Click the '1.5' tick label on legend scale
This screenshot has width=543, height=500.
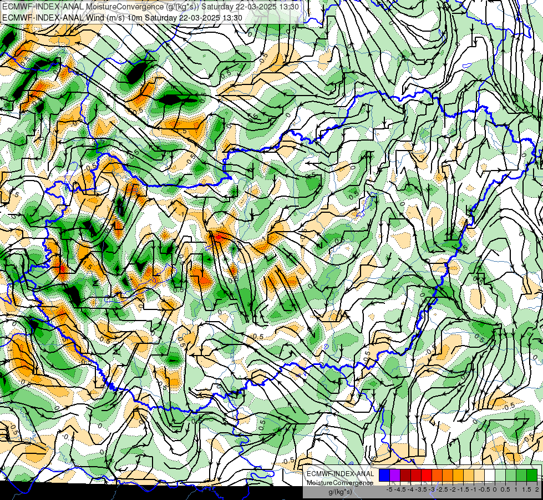point(526,489)
